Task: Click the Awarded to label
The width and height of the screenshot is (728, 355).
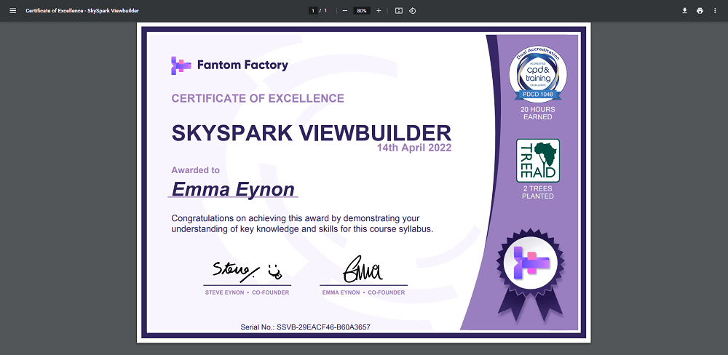Action: click(195, 170)
